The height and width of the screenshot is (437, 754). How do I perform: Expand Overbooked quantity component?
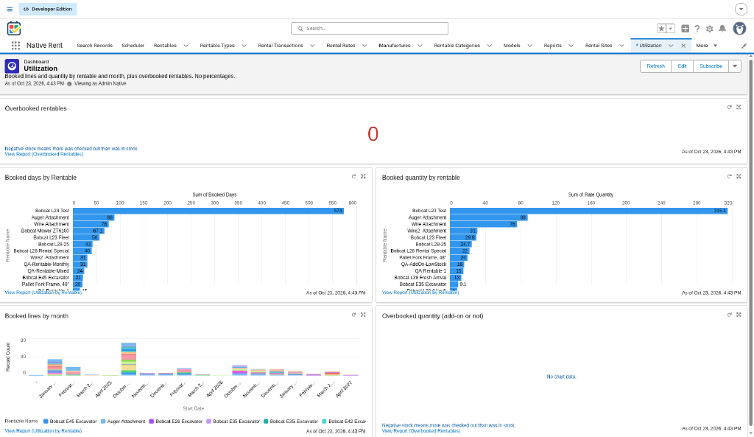[x=739, y=315]
